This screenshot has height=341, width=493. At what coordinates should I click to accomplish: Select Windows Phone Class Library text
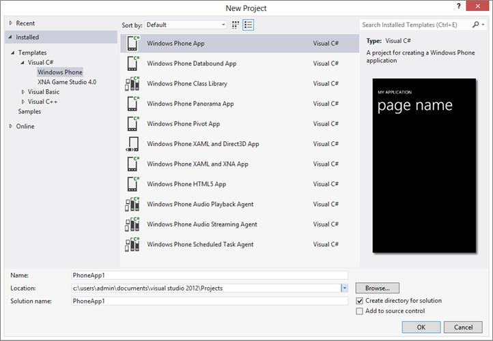pyautogui.click(x=187, y=83)
